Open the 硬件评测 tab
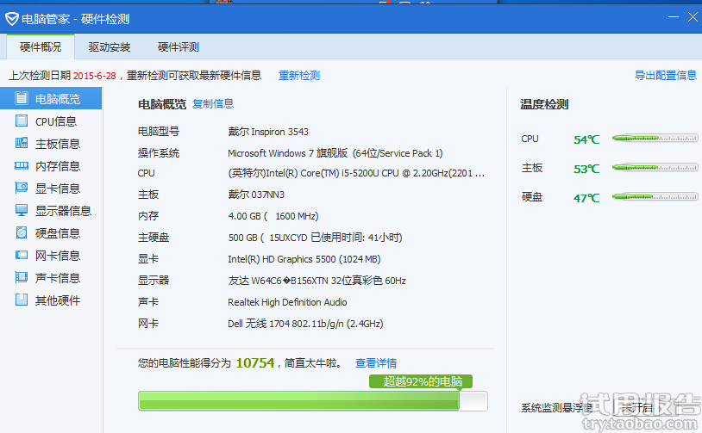Screen dimensions: 702x433 click(179, 47)
